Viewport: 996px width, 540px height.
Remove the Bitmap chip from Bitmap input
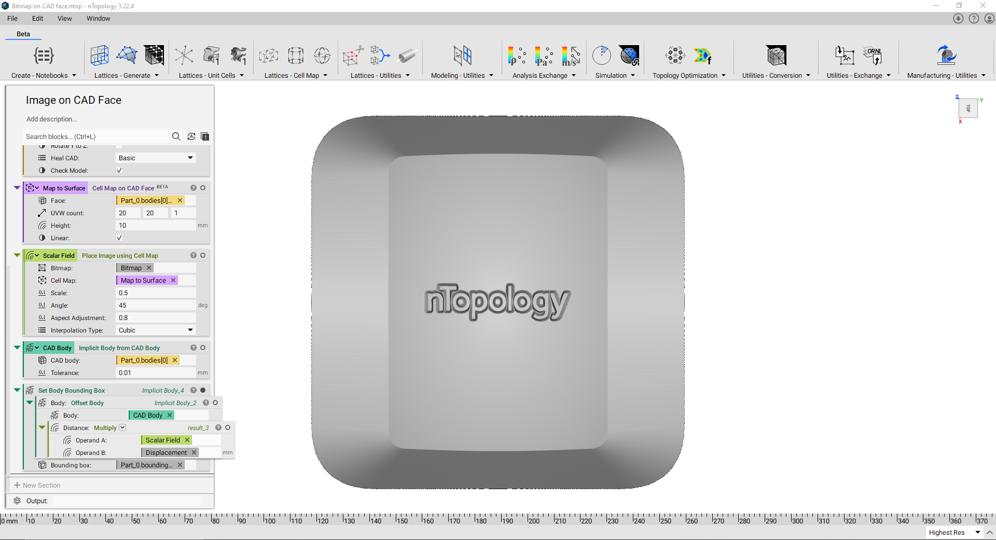coord(149,268)
